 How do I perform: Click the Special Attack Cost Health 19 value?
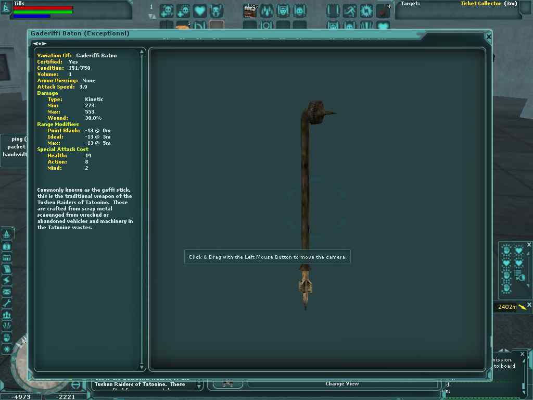coord(88,155)
